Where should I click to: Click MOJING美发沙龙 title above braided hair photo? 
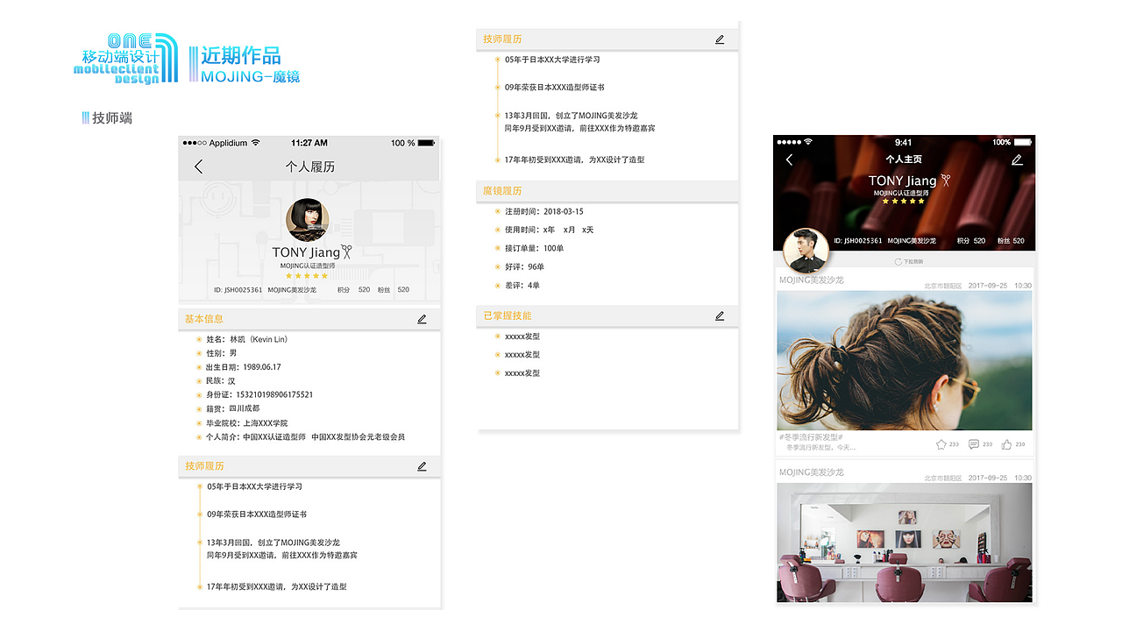click(x=812, y=280)
